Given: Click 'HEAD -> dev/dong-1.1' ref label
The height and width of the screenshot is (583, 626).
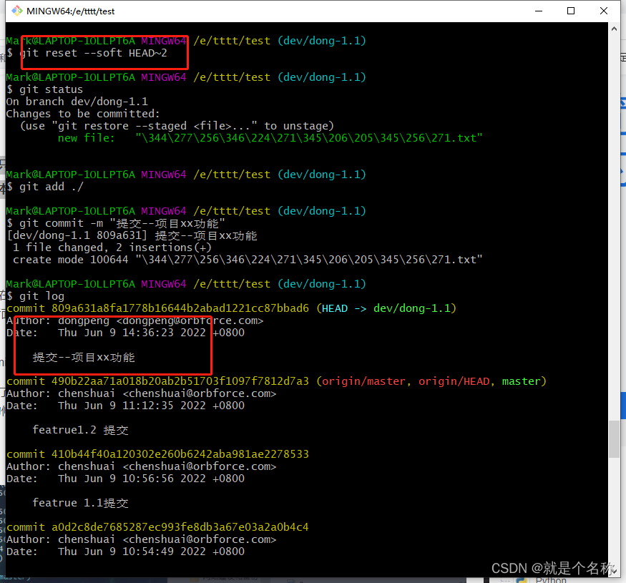Looking at the screenshot, I should click(386, 309).
